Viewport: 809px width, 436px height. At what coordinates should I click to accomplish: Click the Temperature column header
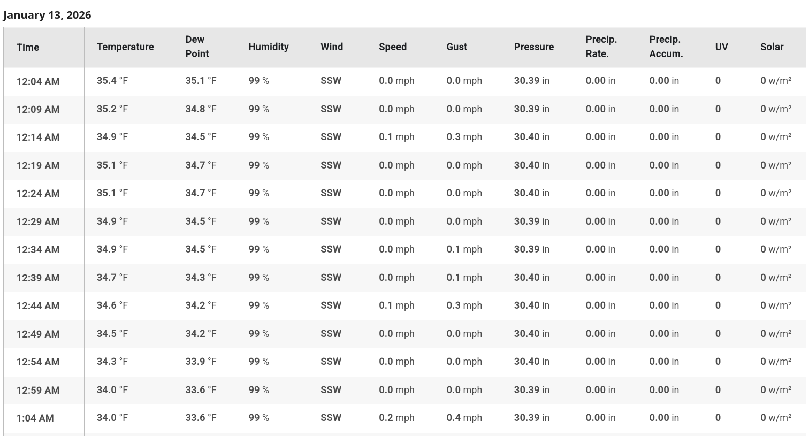(x=125, y=47)
